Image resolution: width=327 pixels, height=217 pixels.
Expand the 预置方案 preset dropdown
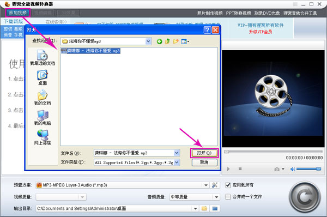(x=205, y=185)
